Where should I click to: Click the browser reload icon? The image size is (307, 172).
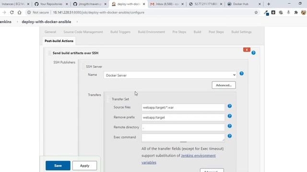click(x=12, y=12)
